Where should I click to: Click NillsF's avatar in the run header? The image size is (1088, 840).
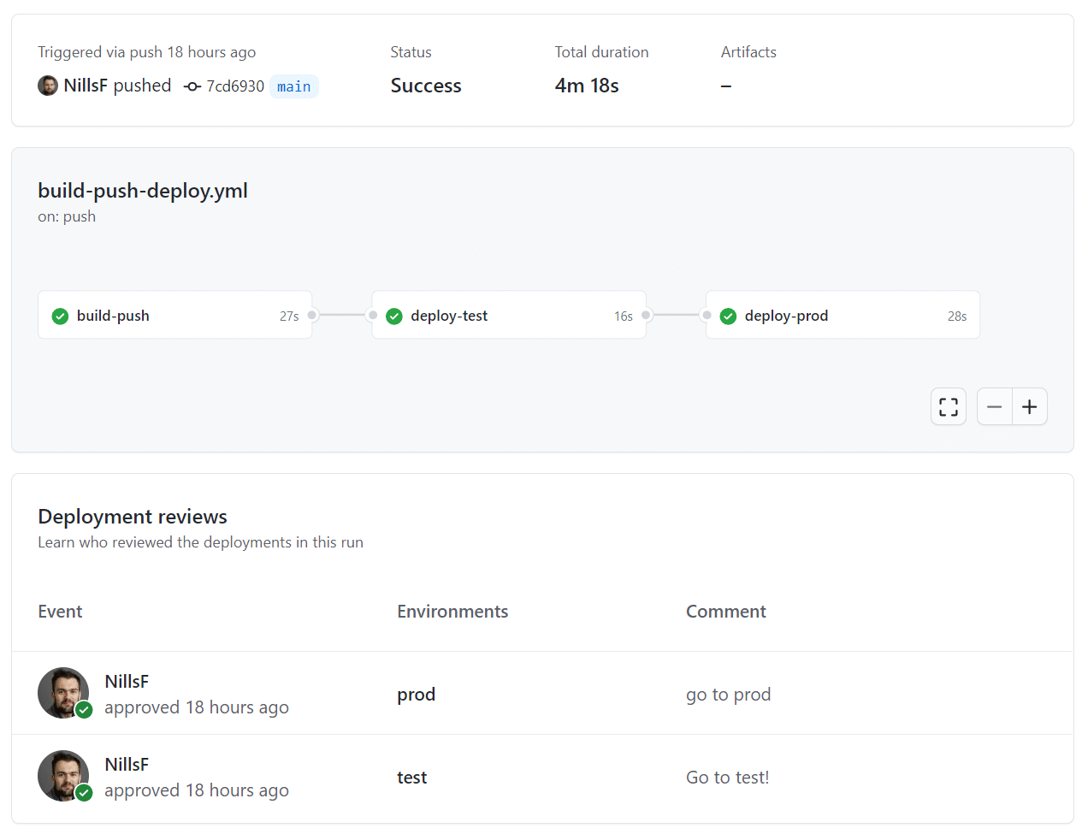47,86
